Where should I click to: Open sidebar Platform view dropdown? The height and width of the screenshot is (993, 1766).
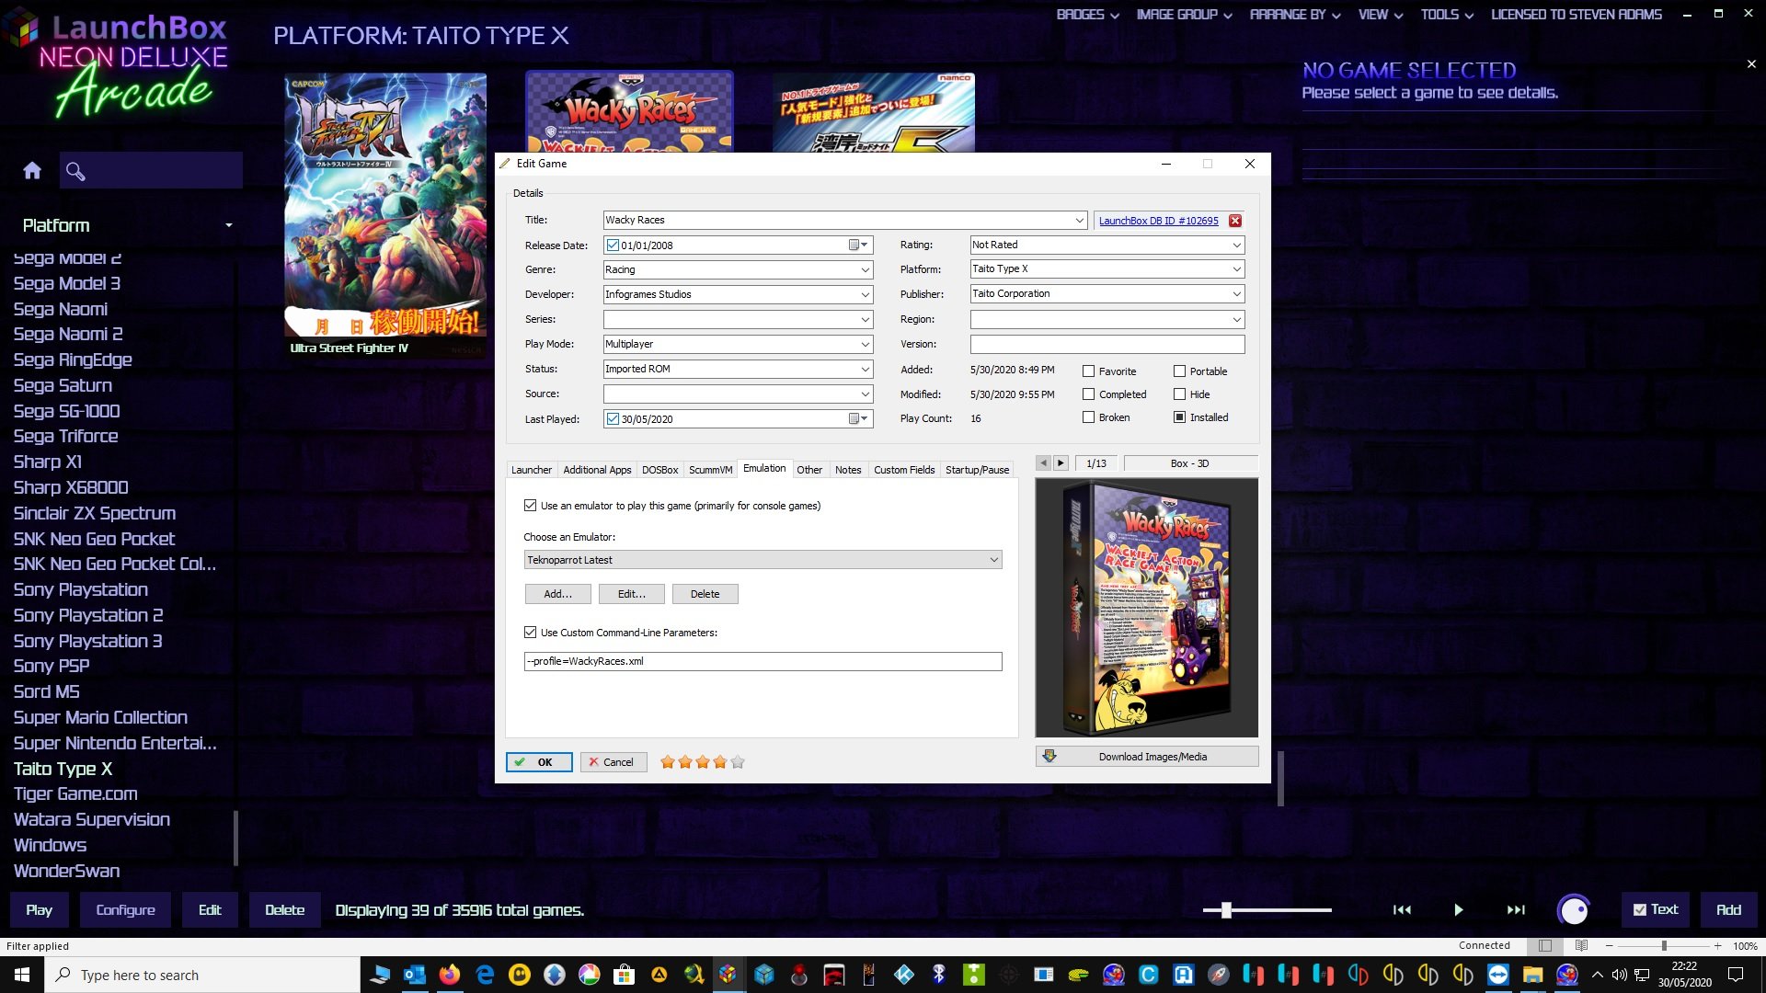(228, 225)
